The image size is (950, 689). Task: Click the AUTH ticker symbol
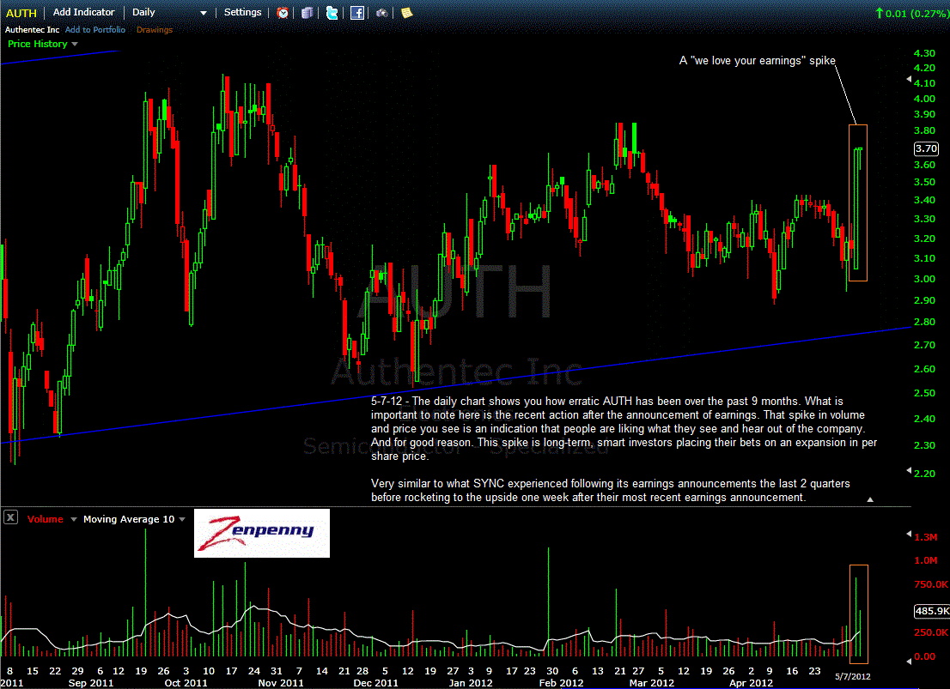21,13
